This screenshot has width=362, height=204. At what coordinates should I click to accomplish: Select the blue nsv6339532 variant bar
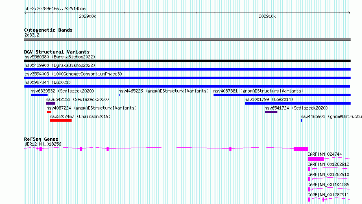[39, 95]
